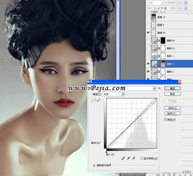The width and height of the screenshot is (193, 176).
Task: Click the lock all padlock icon
Action: point(165,8)
